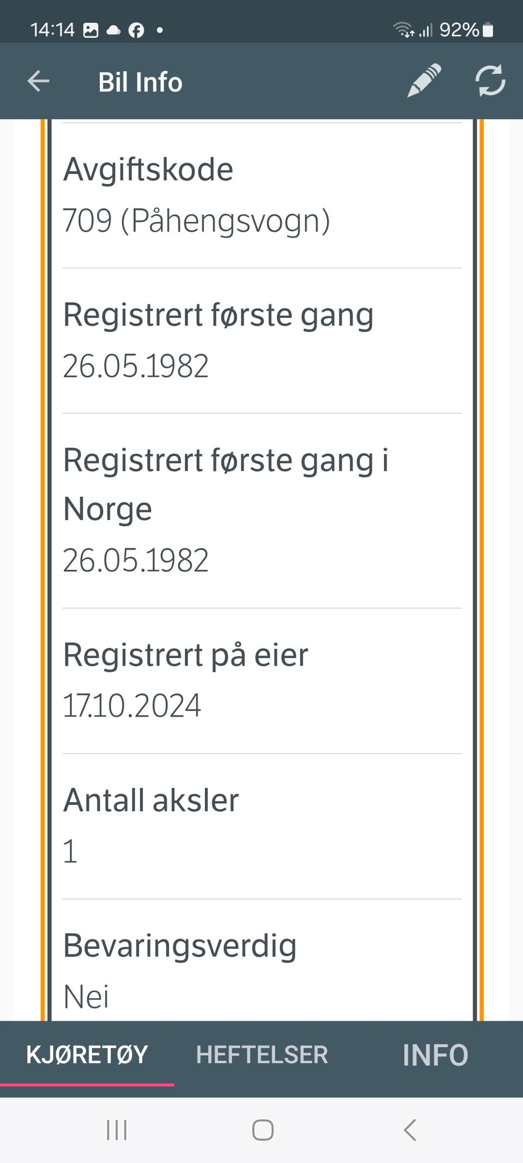Tap the Registrert første gang i Norge label
This screenshot has width=523, height=1163.
(x=226, y=484)
